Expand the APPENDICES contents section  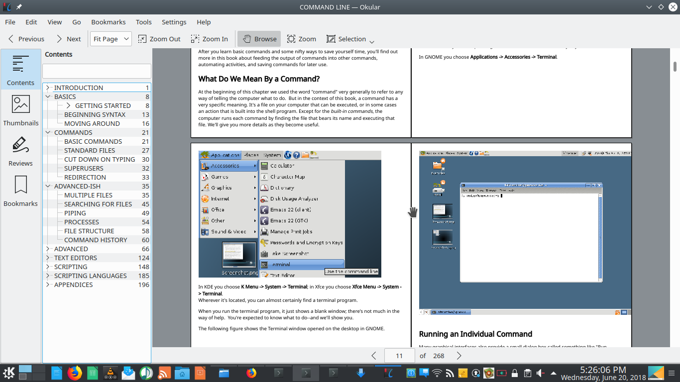coord(48,285)
